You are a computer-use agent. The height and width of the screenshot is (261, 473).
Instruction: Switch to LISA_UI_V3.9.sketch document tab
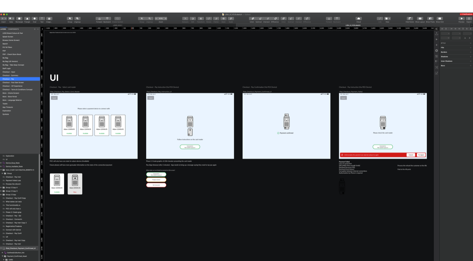(x=353, y=25)
